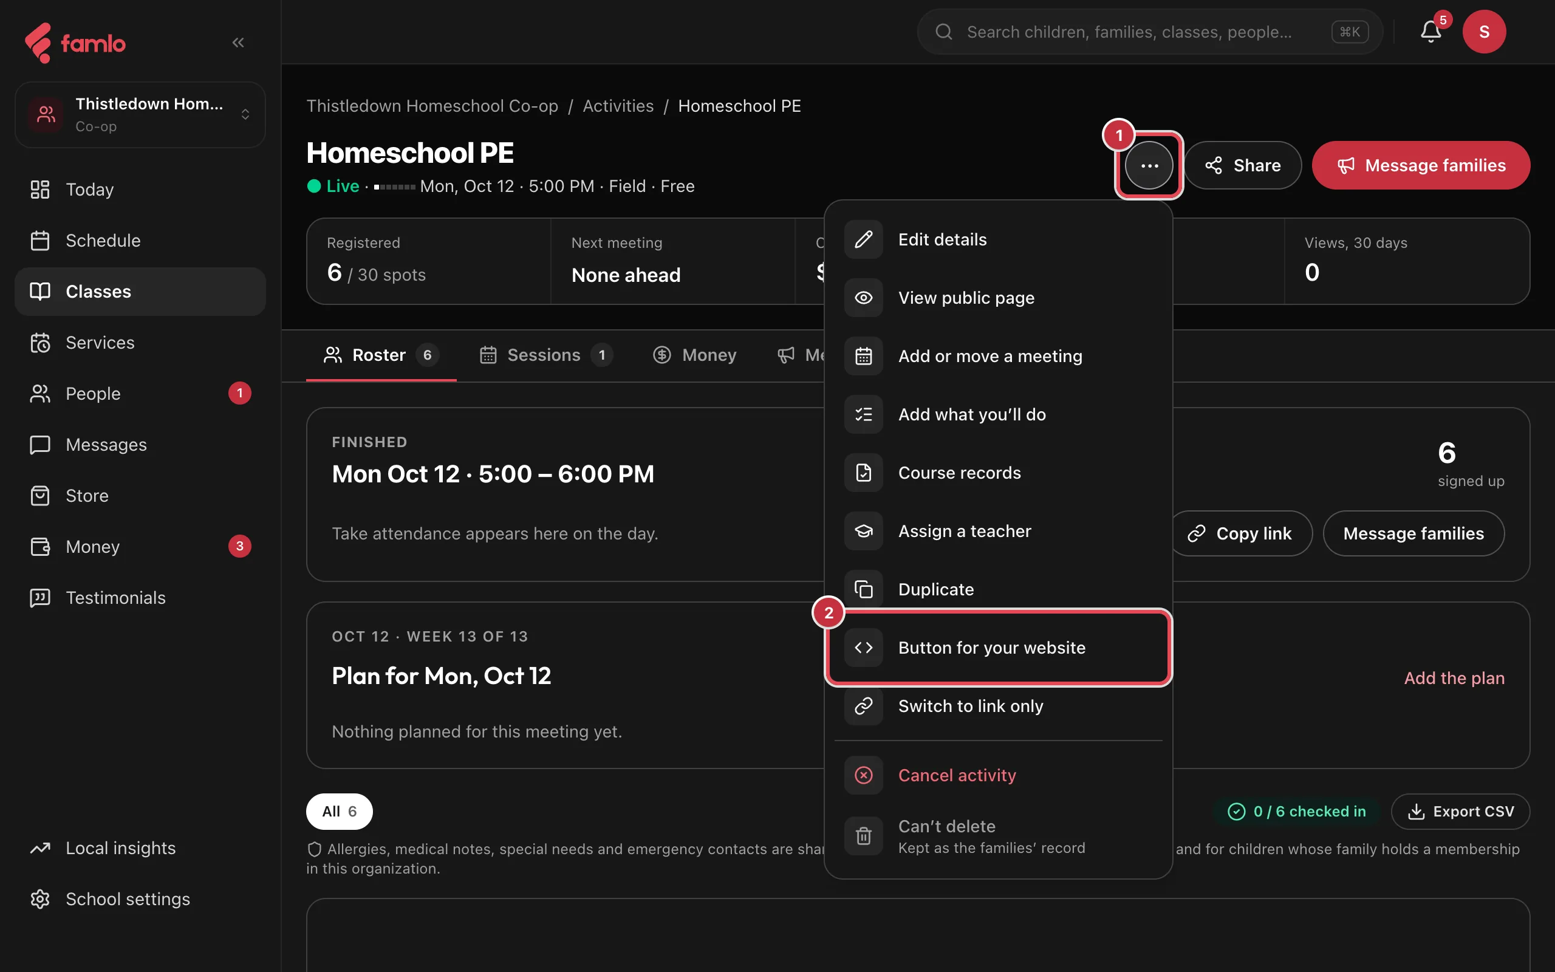Click Thistledown Homeschool Co-op breadcrumb
Image resolution: width=1555 pixels, height=972 pixels.
click(x=432, y=106)
